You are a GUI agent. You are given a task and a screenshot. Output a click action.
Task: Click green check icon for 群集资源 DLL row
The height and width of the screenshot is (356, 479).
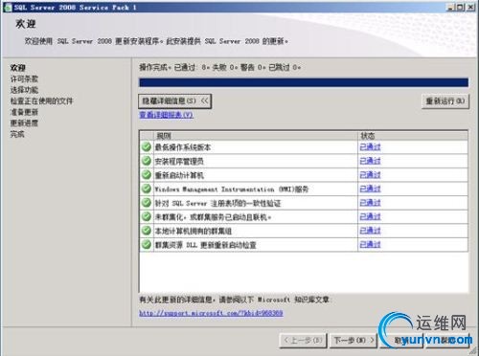pyautogui.click(x=147, y=245)
